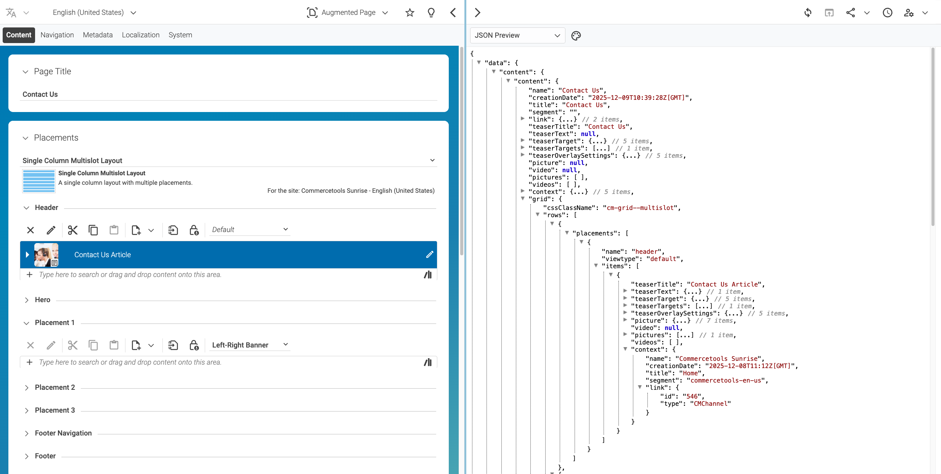Viewport: 941px width, 474px height.
Task: Toggle the lightbulb suggestion icon
Action: coord(431,13)
